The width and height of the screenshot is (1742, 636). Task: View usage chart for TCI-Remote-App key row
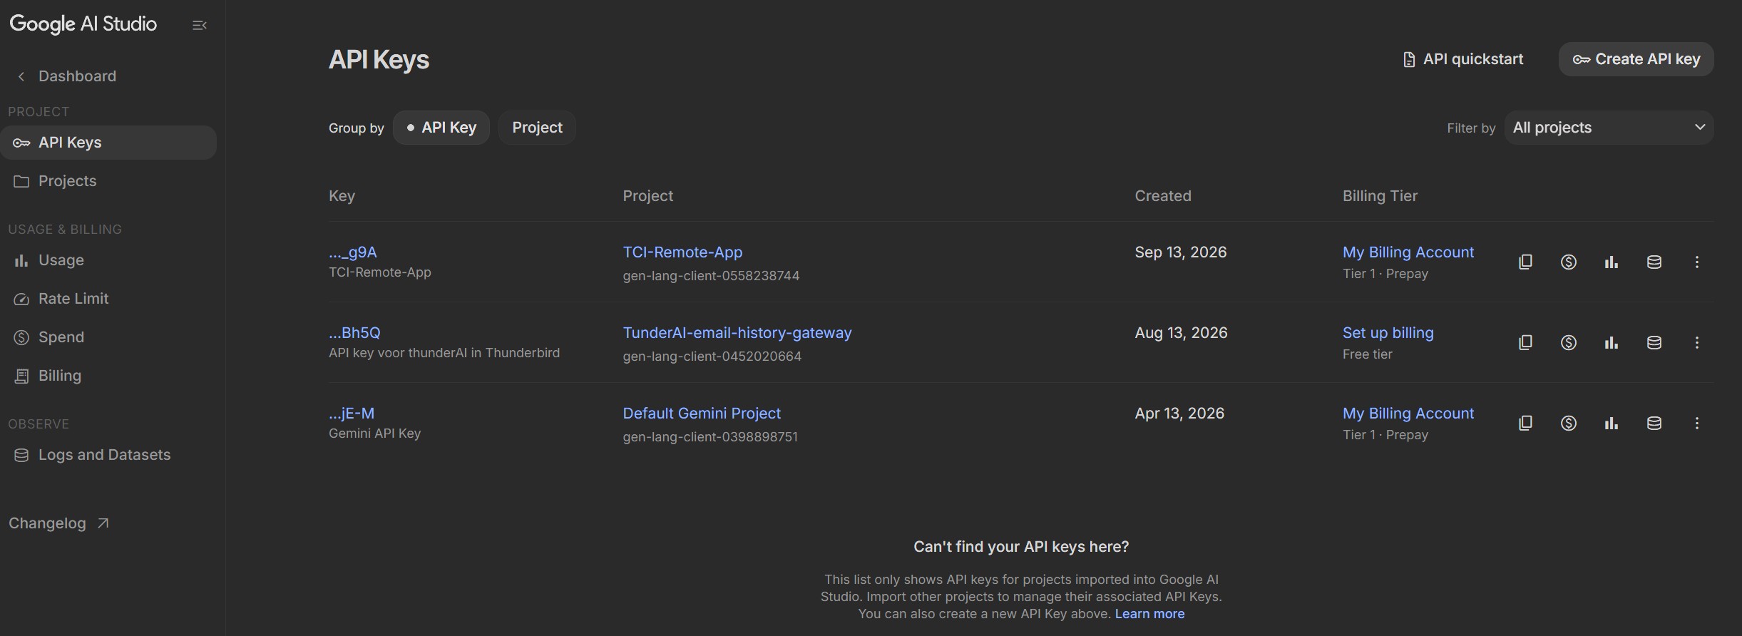[x=1611, y=262]
